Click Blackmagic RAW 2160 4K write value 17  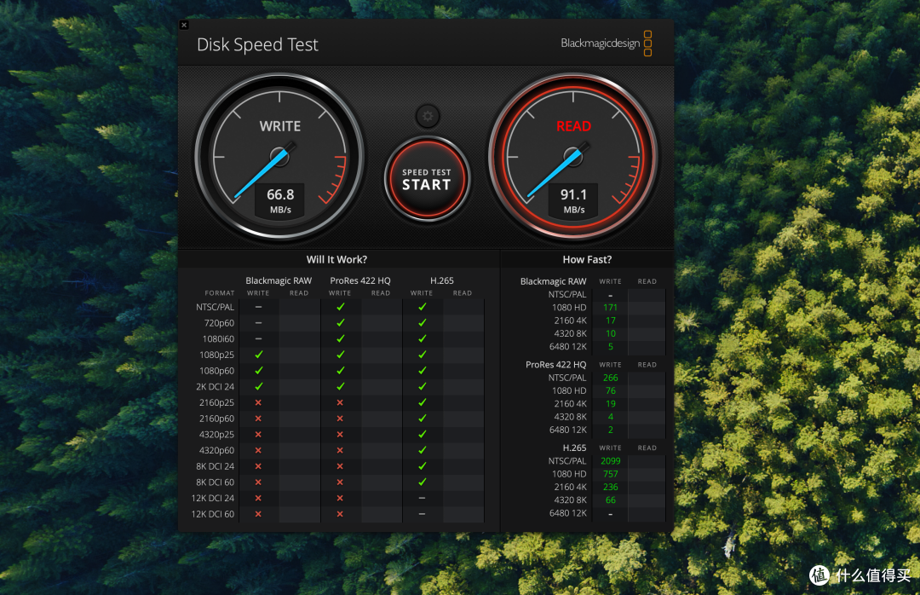[610, 321]
